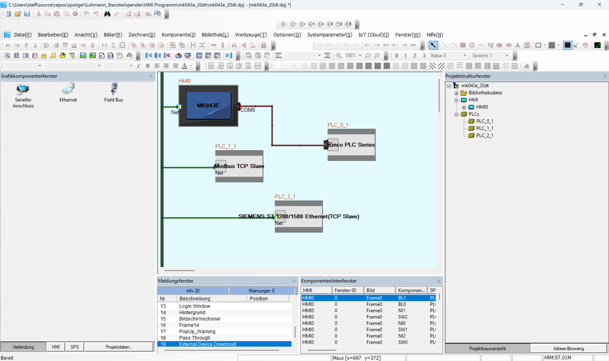Select row 19 External Device Download
The height and width of the screenshot is (361, 609).
[208, 344]
